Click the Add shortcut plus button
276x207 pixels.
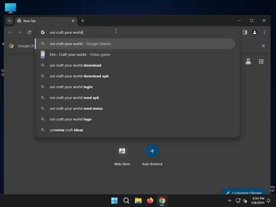pos(152,151)
